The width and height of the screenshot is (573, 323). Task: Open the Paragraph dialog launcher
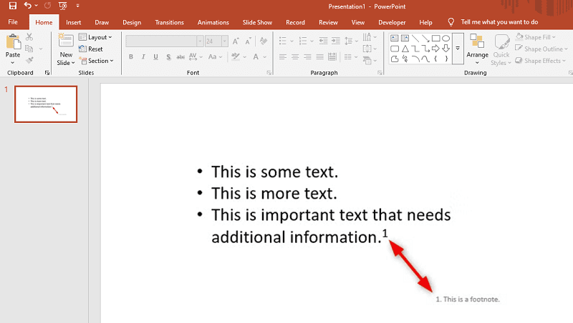[x=380, y=73]
